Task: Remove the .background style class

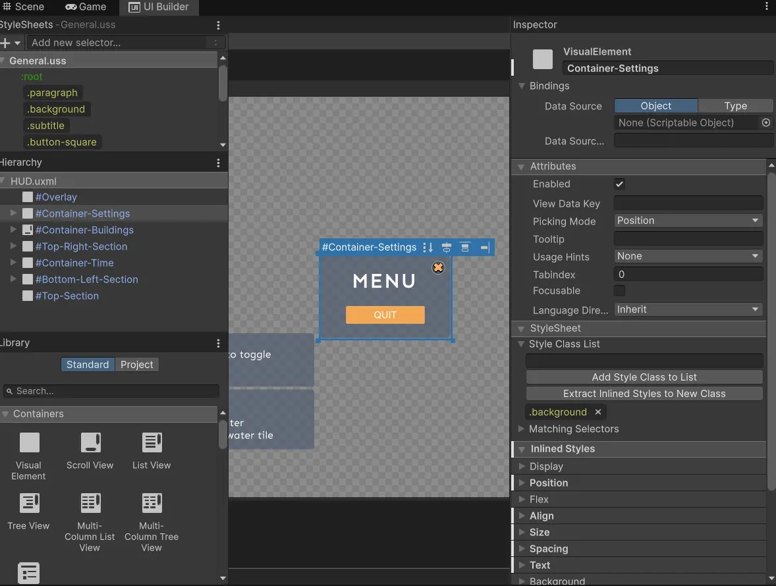Action: [x=598, y=412]
